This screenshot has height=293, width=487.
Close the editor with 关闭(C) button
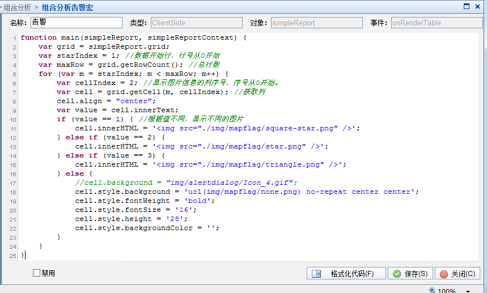(x=458, y=273)
